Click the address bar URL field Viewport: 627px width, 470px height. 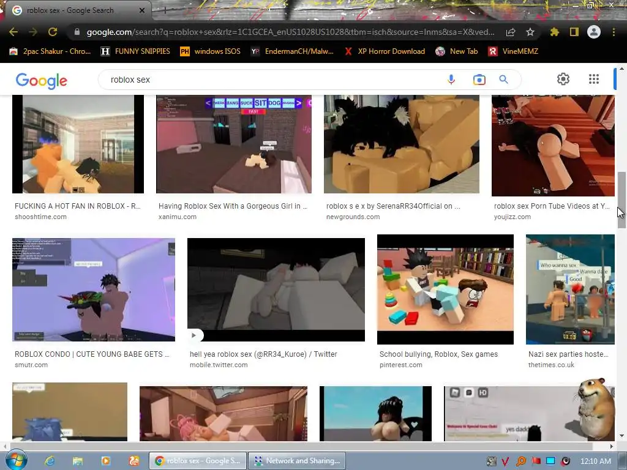(x=290, y=32)
